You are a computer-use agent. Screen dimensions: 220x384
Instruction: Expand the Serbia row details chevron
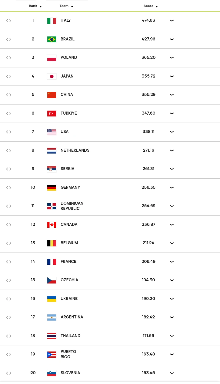(172, 169)
